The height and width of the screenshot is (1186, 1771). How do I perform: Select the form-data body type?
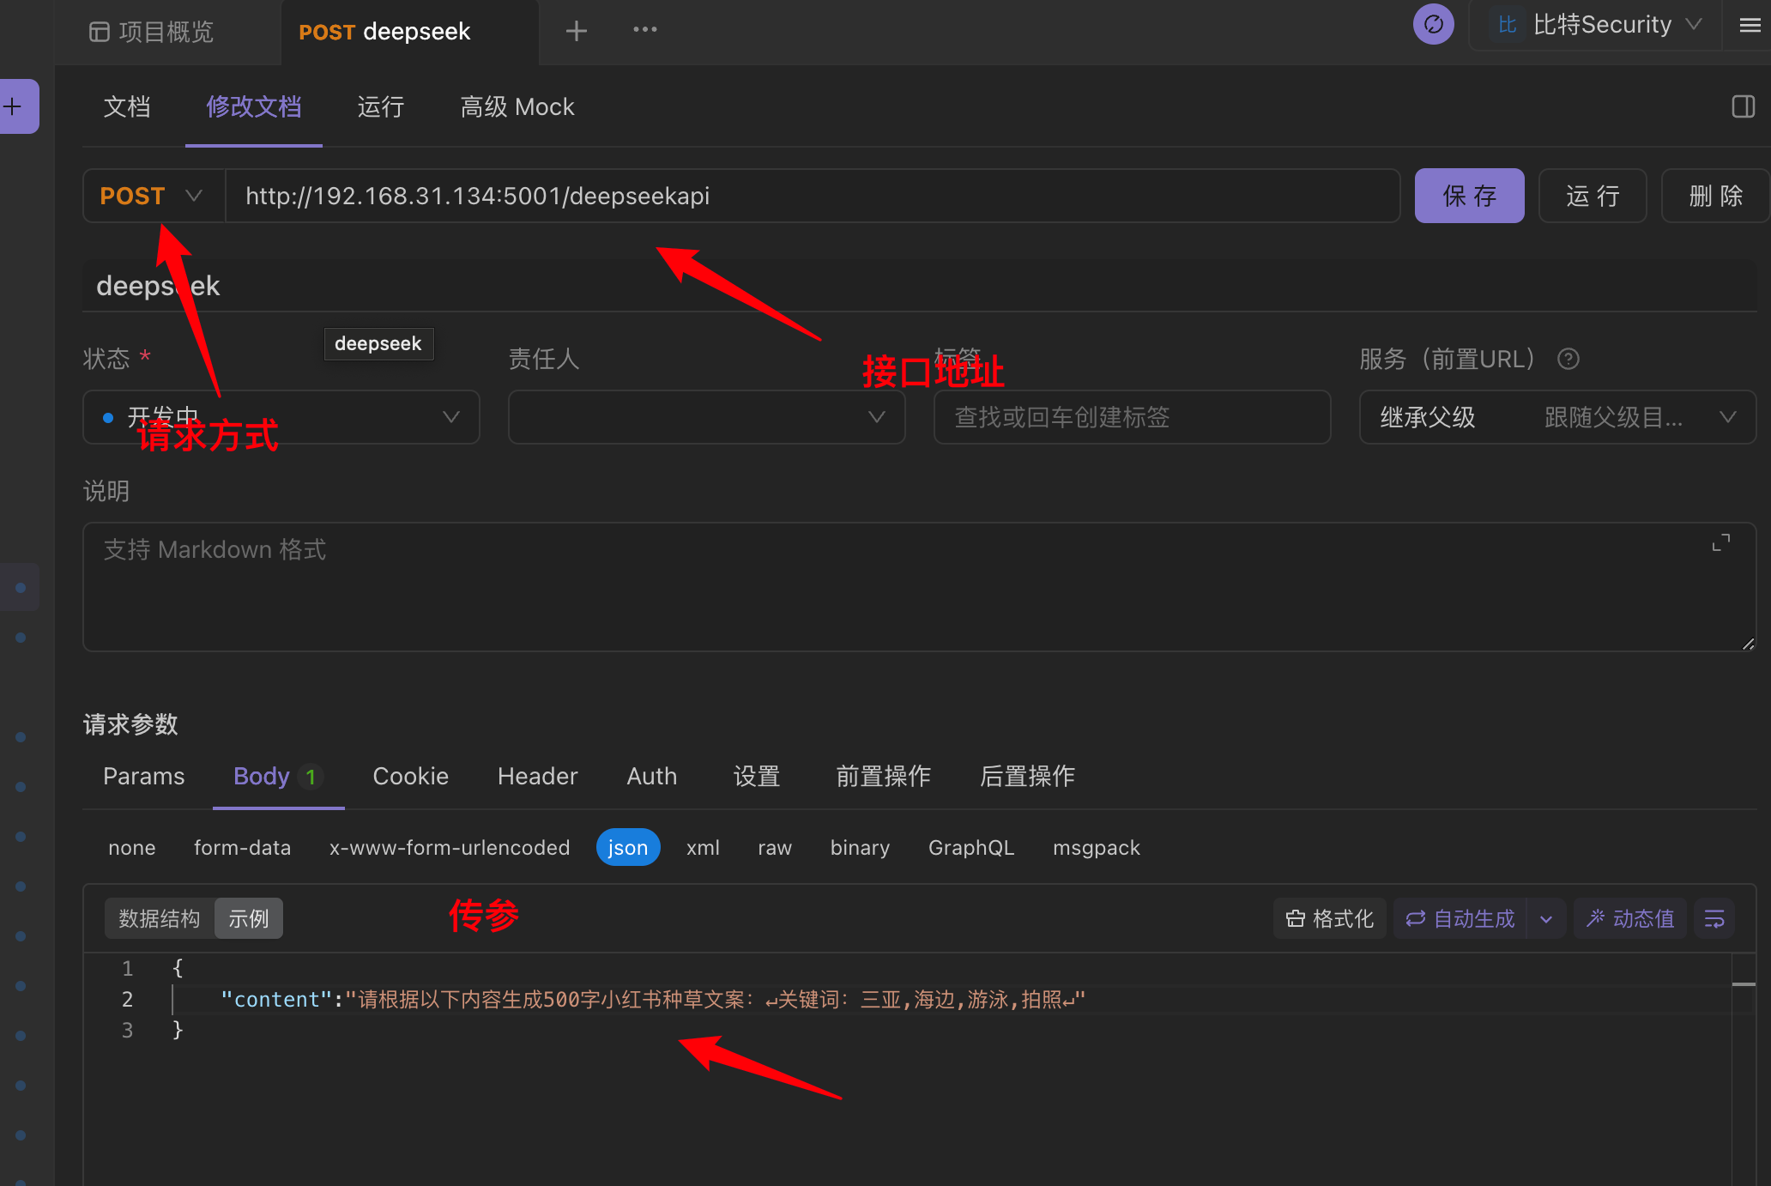242,848
